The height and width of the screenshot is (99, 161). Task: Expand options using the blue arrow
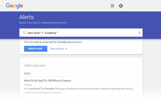[x=66, y=49]
